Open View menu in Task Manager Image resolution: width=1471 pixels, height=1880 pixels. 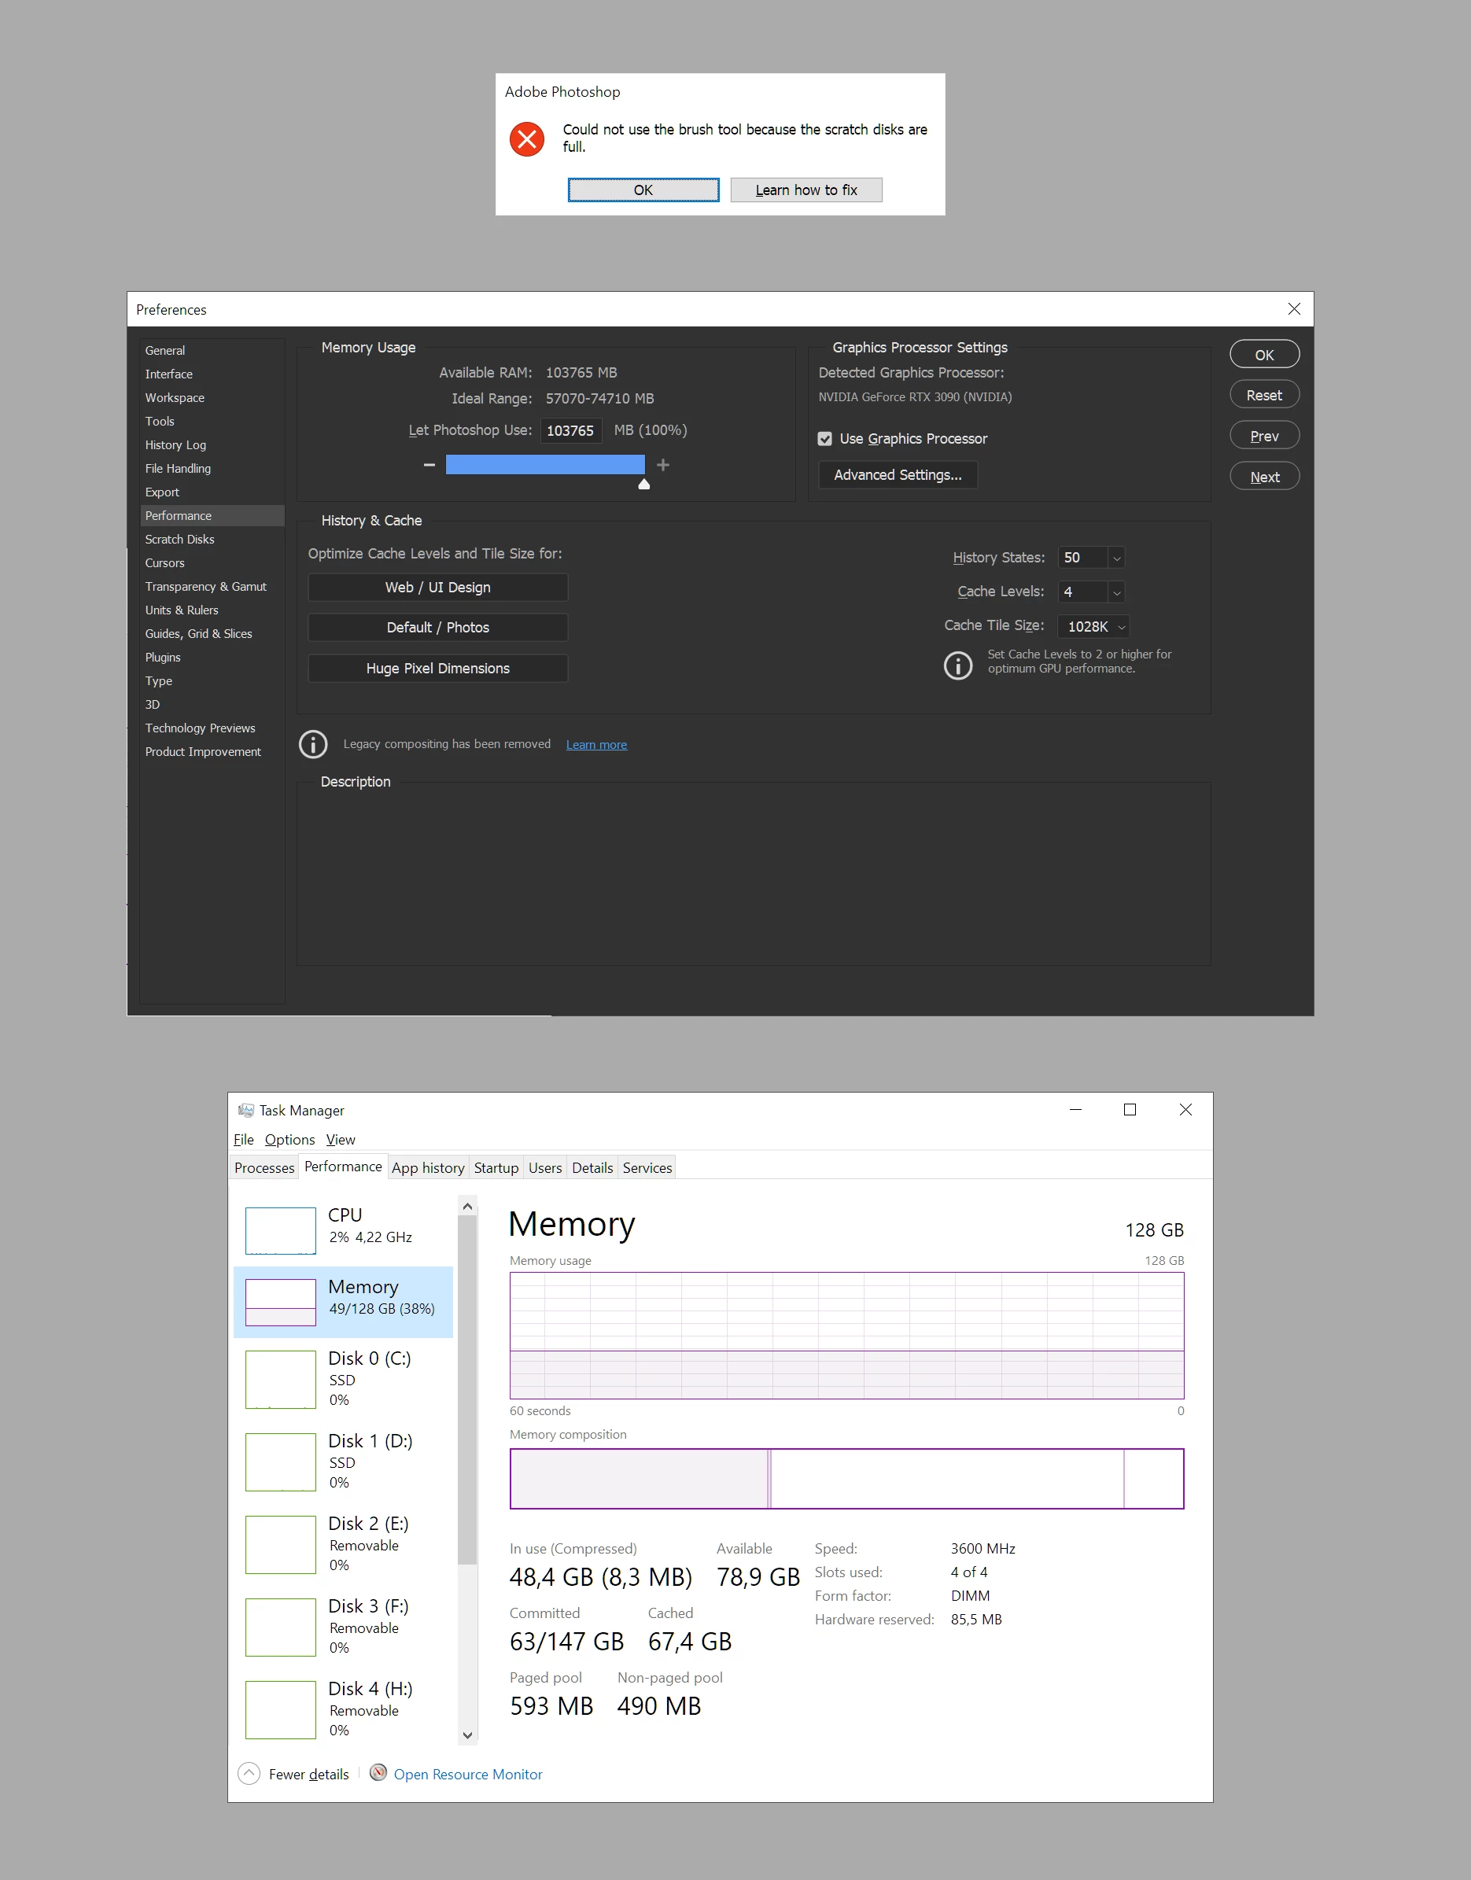pyautogui.click(x=340, y=1139)
